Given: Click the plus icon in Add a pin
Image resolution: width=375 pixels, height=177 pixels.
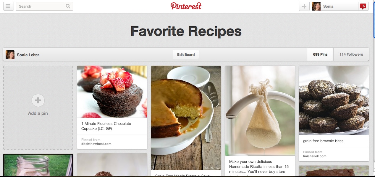Looking at the screenshot, I should click(x=38, y=100).
